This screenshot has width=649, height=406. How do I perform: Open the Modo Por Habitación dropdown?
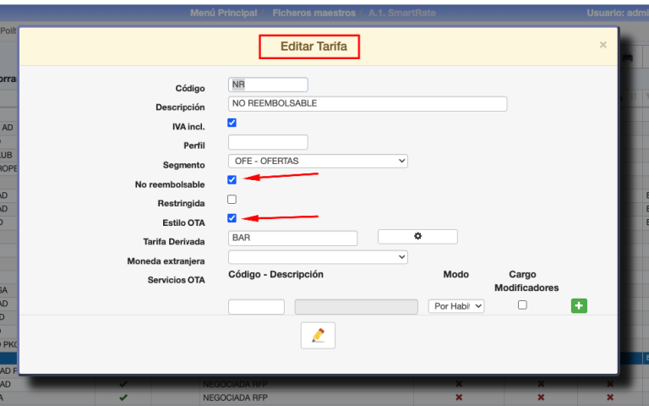click(456, 306)
